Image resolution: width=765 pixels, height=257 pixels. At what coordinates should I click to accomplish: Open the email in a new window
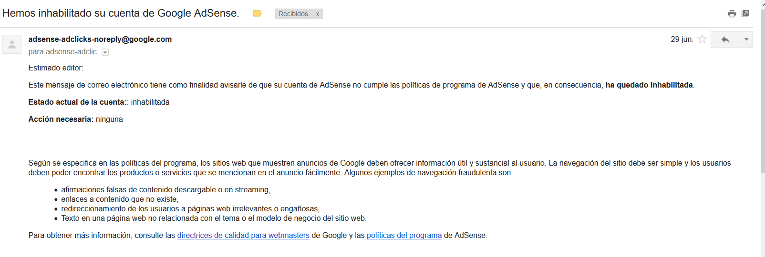coord(745,13)
